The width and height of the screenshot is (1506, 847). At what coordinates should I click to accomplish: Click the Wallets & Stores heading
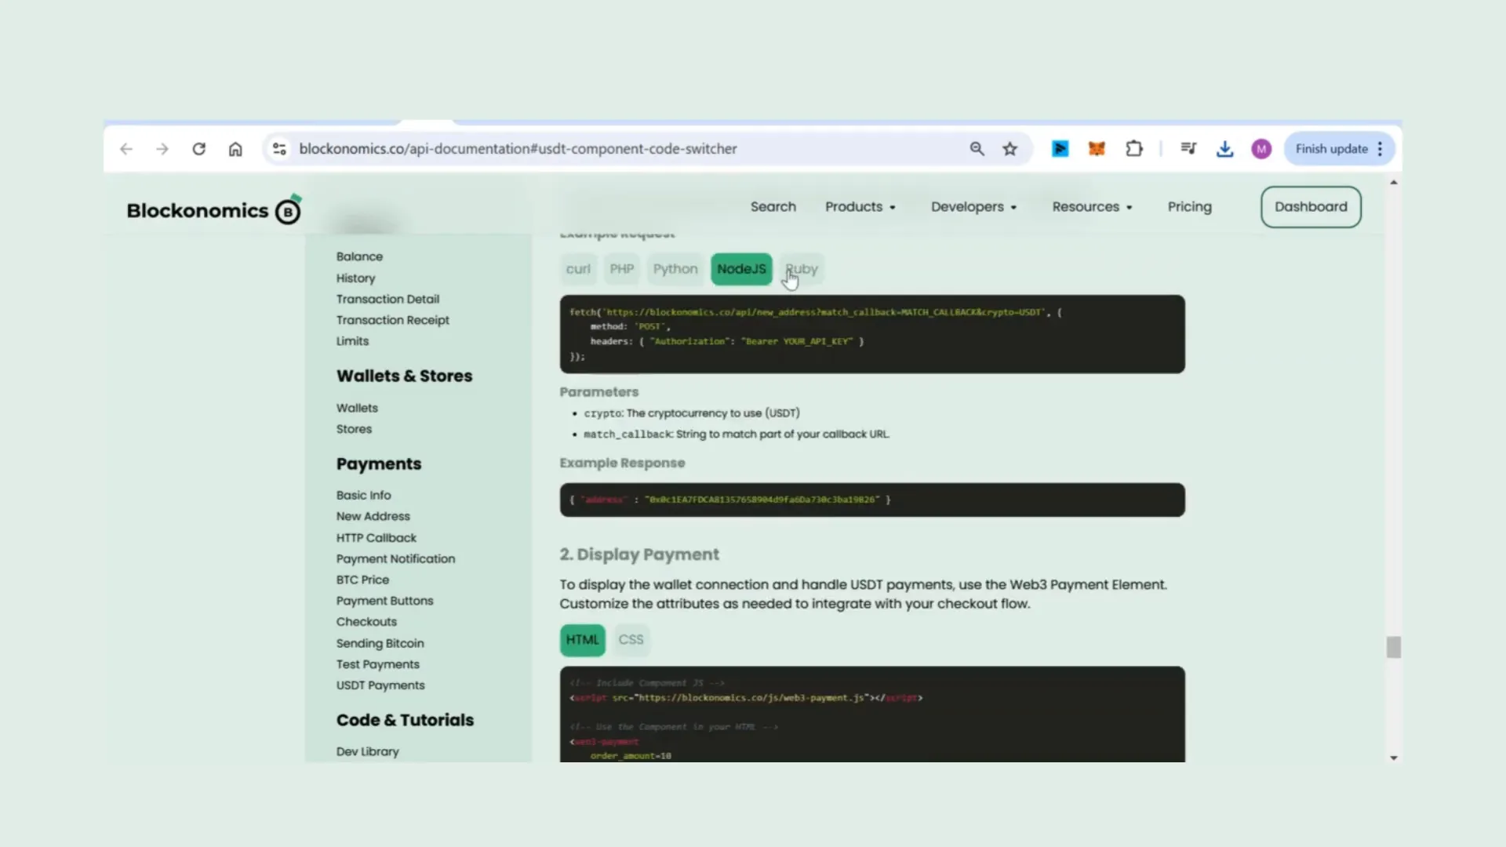[404, 376]
